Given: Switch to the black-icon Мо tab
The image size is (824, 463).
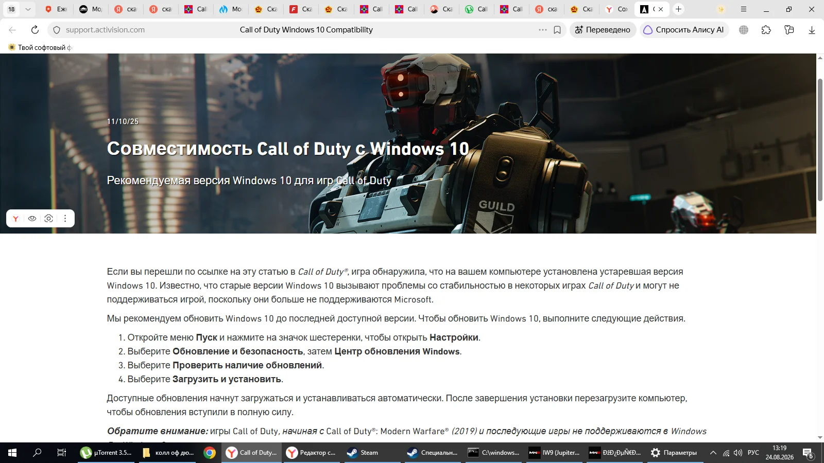Looking at the screenshot, I should 91,9.
